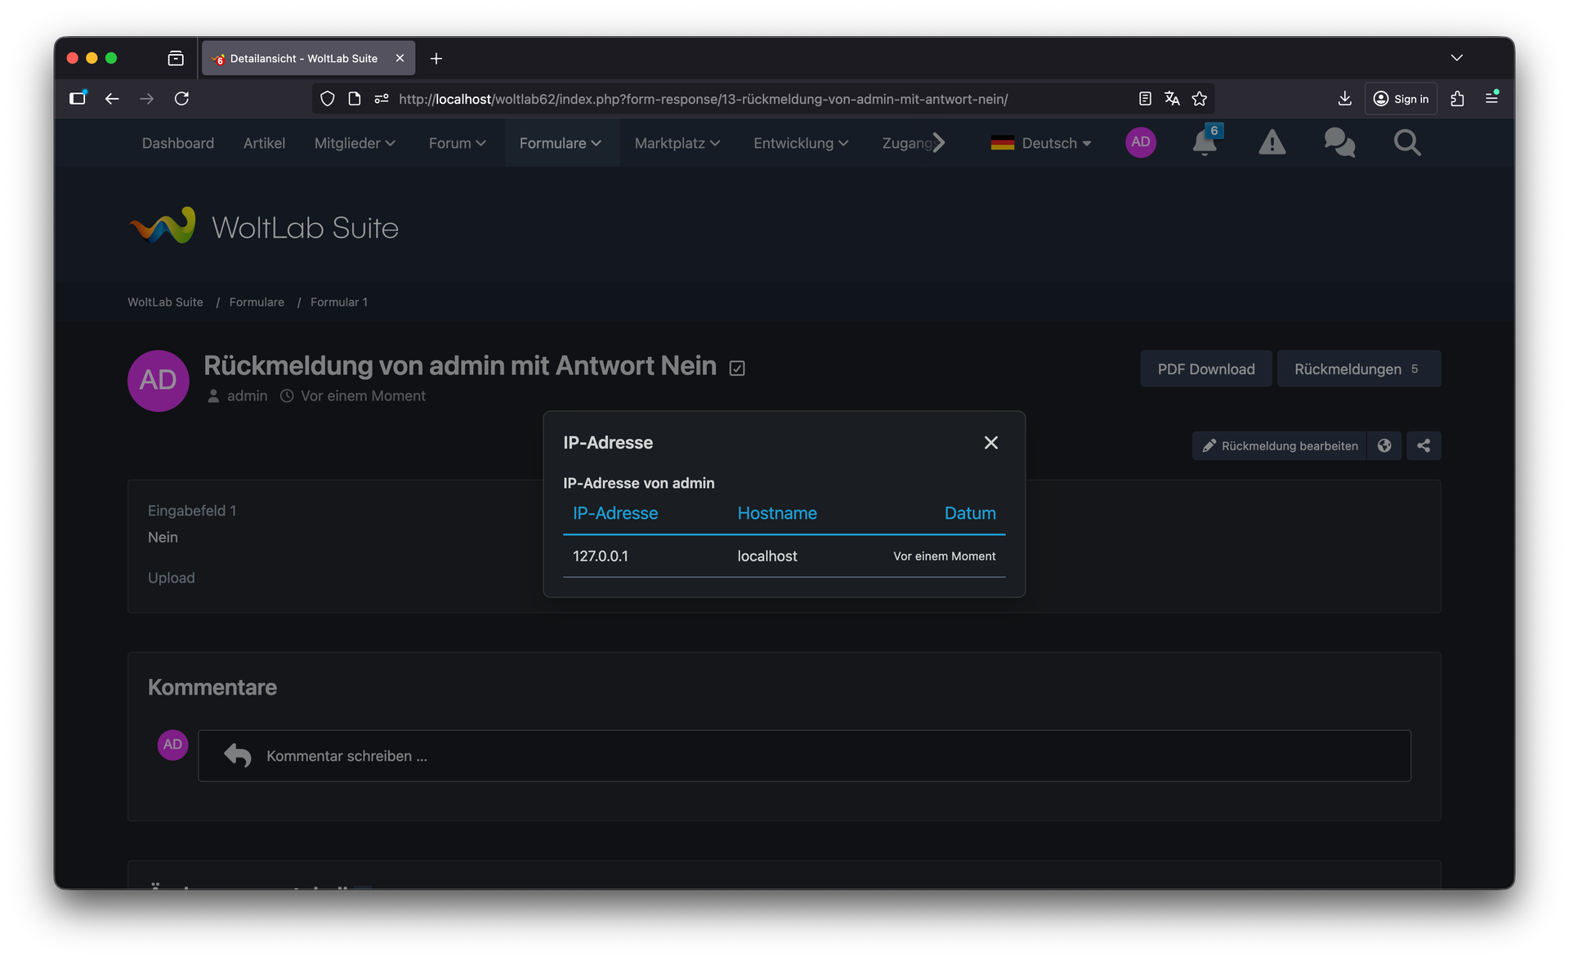Click the moderation warning triangle icon
Screen dimensions: 1569x961
click(x=1272, y=143)
